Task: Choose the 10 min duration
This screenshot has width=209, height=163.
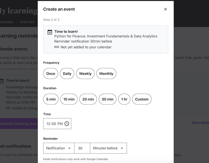Action: pos(69,99)
